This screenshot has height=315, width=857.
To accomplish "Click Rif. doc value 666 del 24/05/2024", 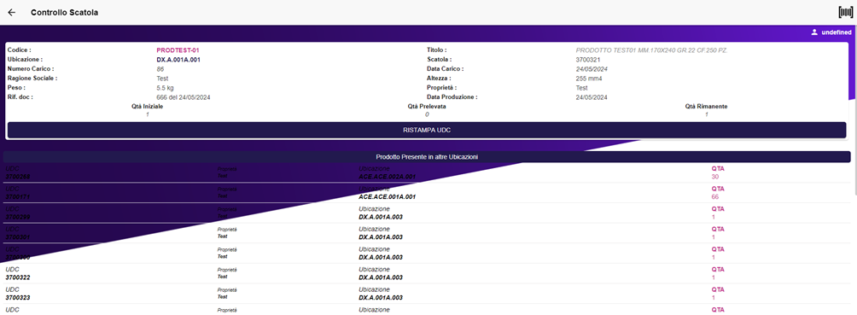I will (x=184, y=97).
